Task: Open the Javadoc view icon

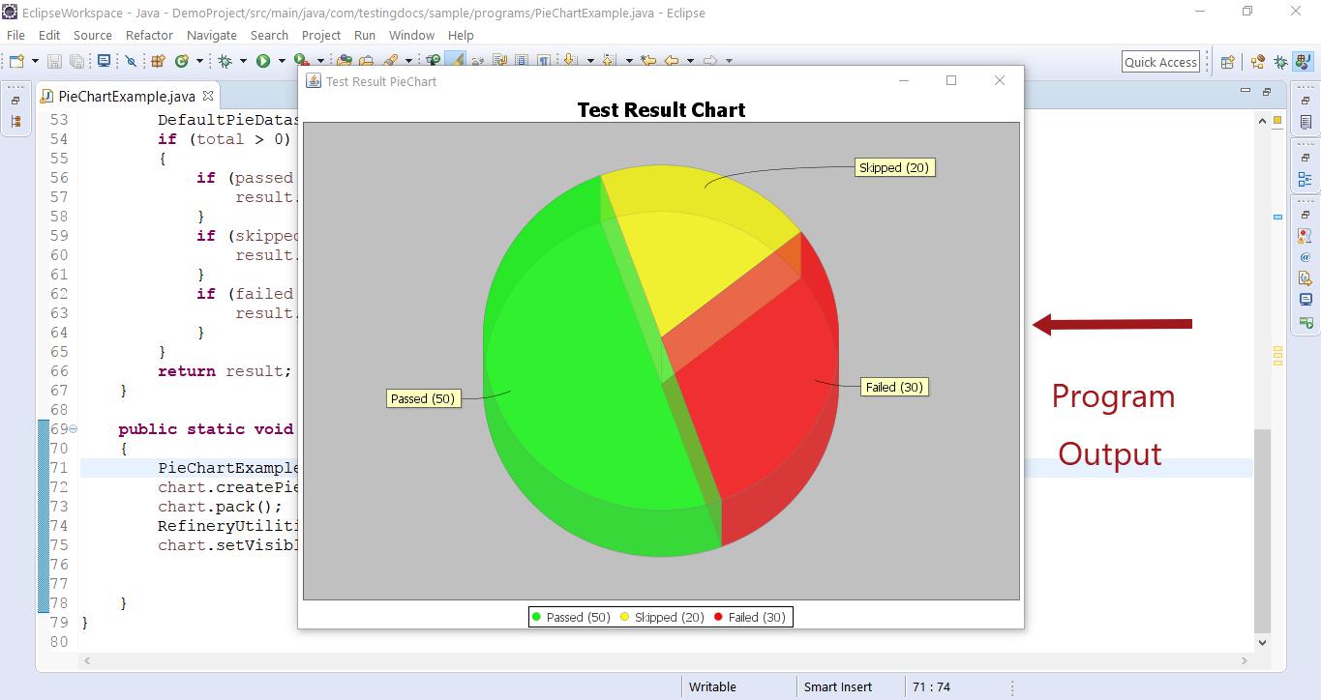Action: point(1306,256)
